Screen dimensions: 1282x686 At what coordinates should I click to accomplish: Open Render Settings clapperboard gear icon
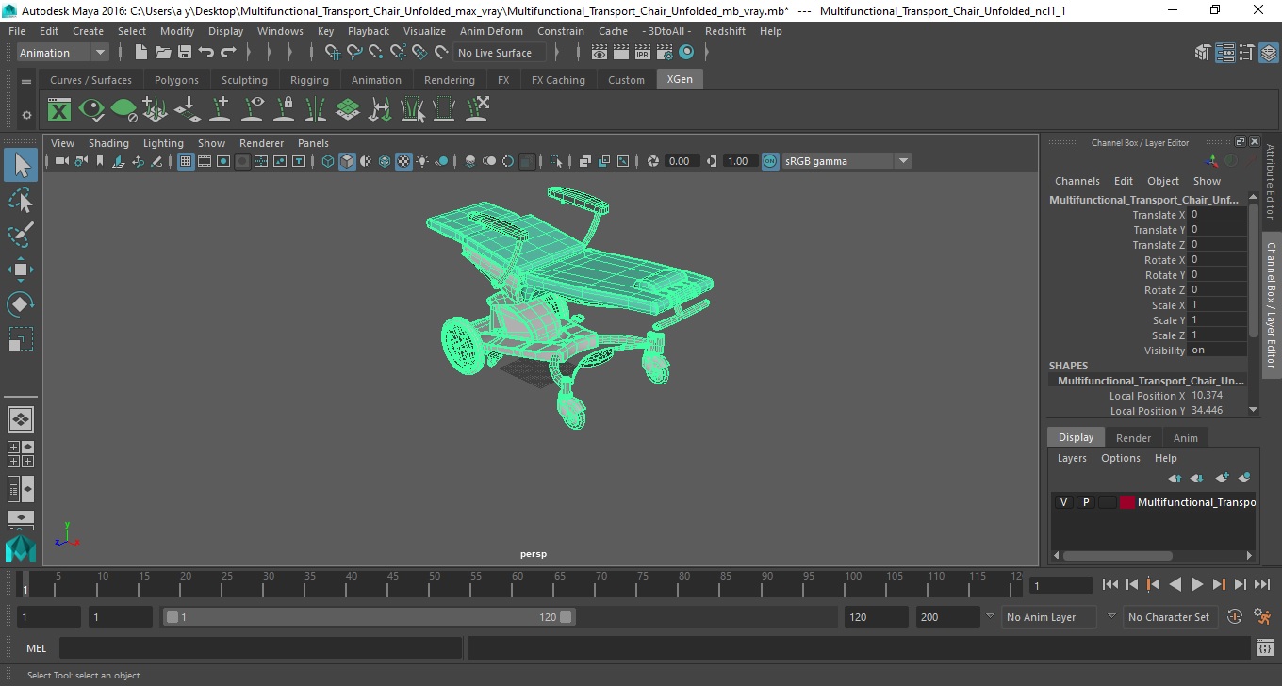pyautogui.click(x=665, y=53)
